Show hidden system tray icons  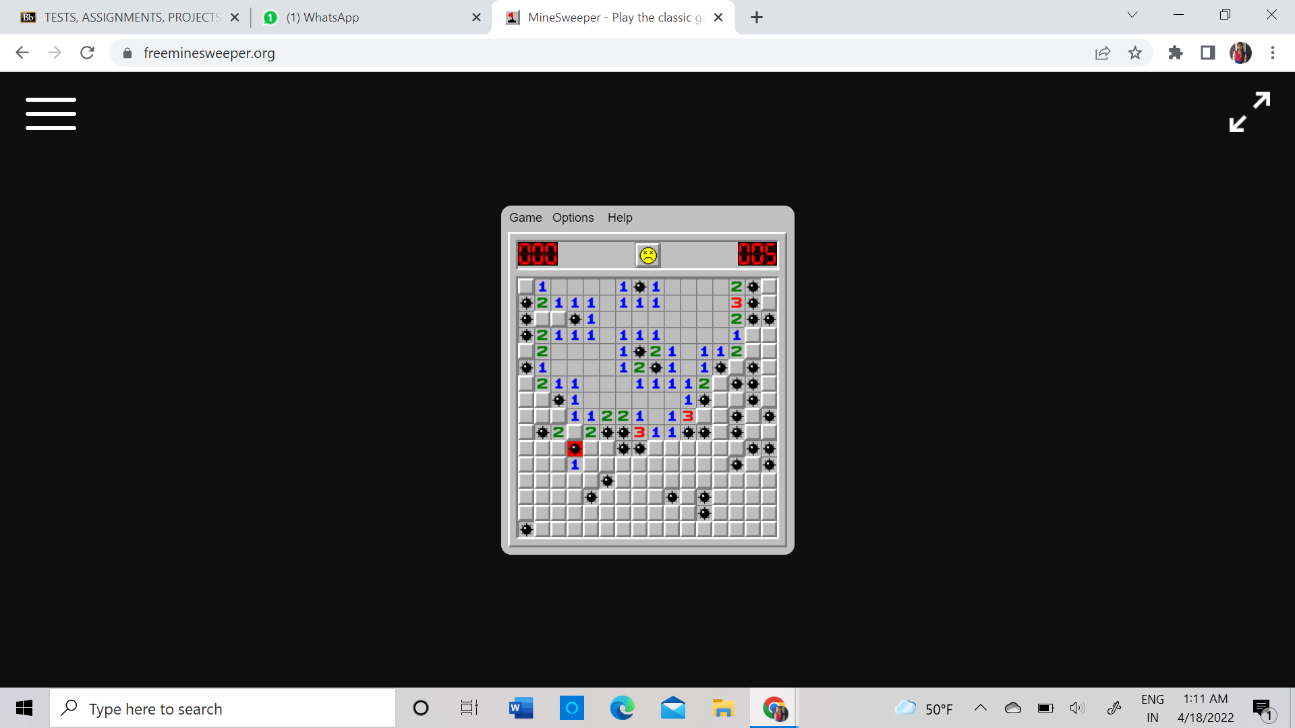[x=981, y=708]
